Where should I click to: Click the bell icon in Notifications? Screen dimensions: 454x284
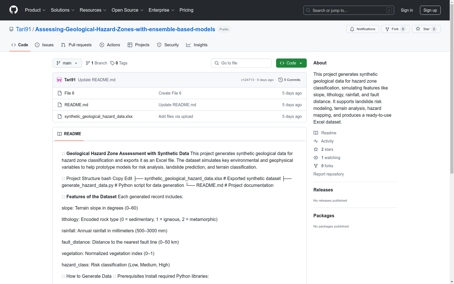(352, 29)
